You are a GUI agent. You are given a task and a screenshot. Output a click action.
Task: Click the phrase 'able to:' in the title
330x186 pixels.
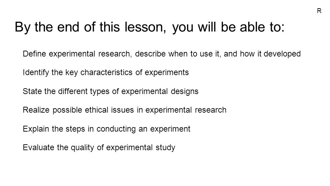(262, 27)
